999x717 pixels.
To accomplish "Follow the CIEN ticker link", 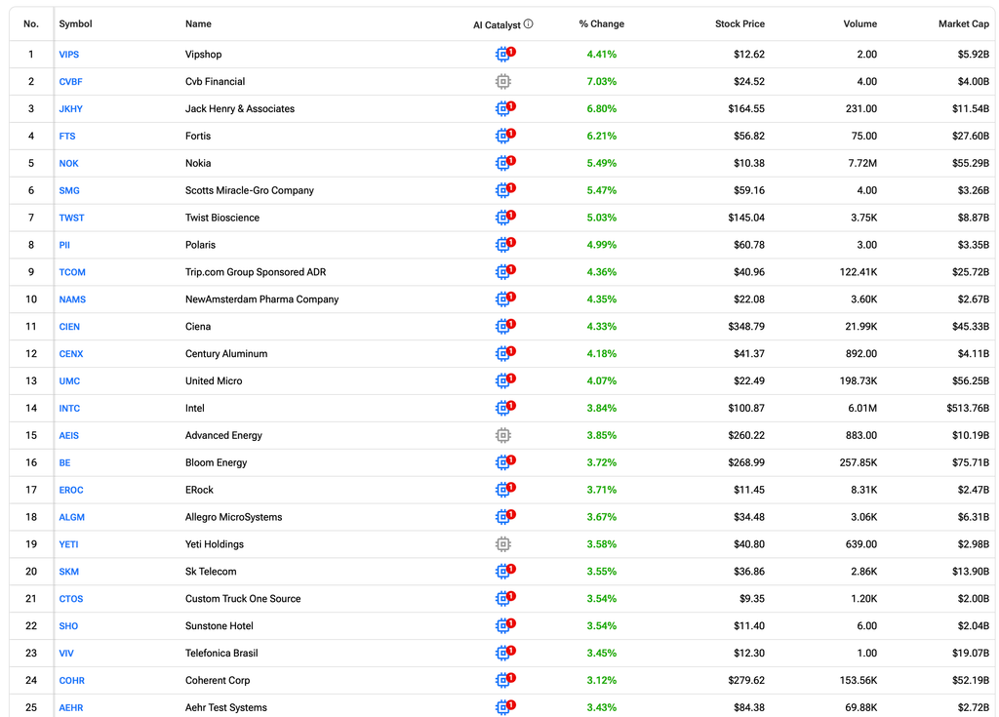I will [69, 327].
